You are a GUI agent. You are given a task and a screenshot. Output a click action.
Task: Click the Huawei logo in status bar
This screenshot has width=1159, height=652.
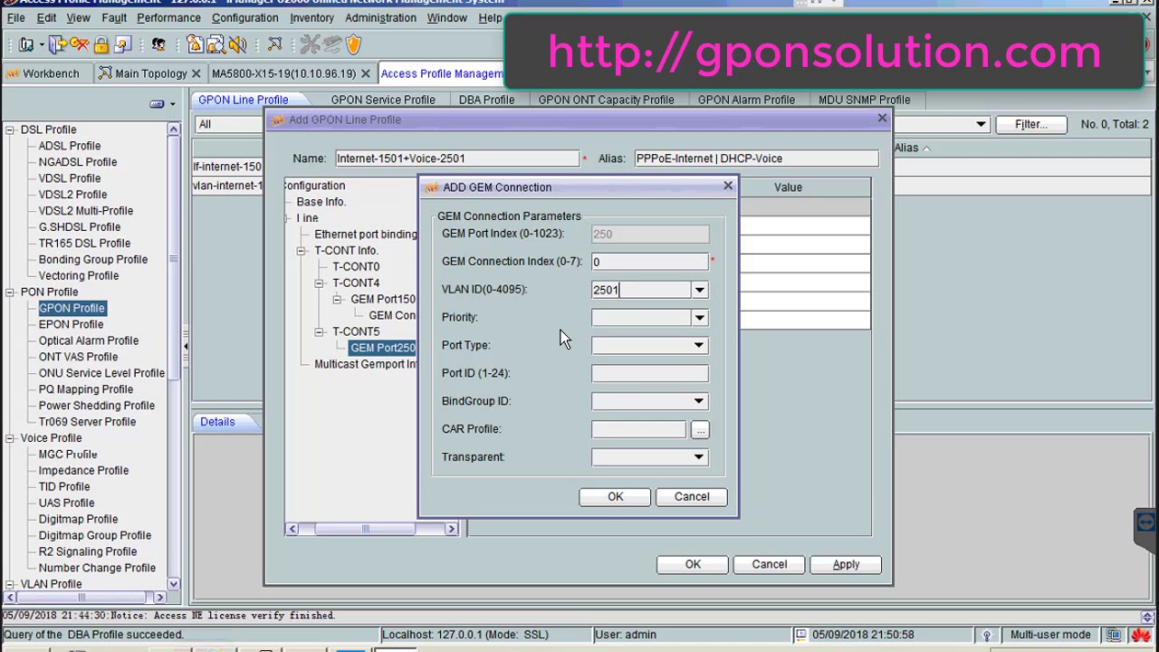[1140, 635]
